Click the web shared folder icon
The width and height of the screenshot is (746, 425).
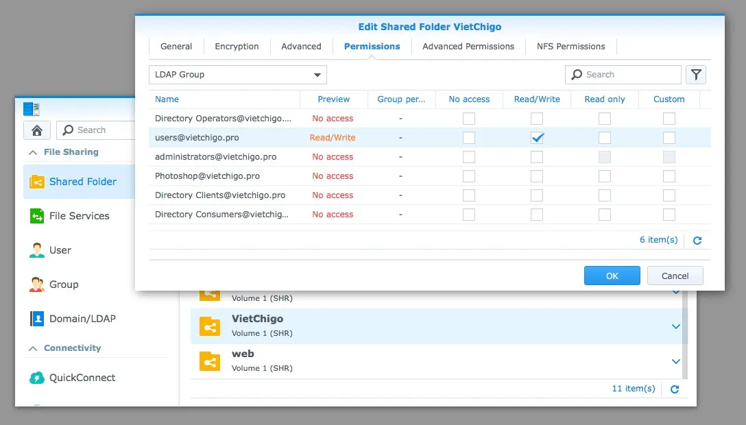click(x=210, y=361)
